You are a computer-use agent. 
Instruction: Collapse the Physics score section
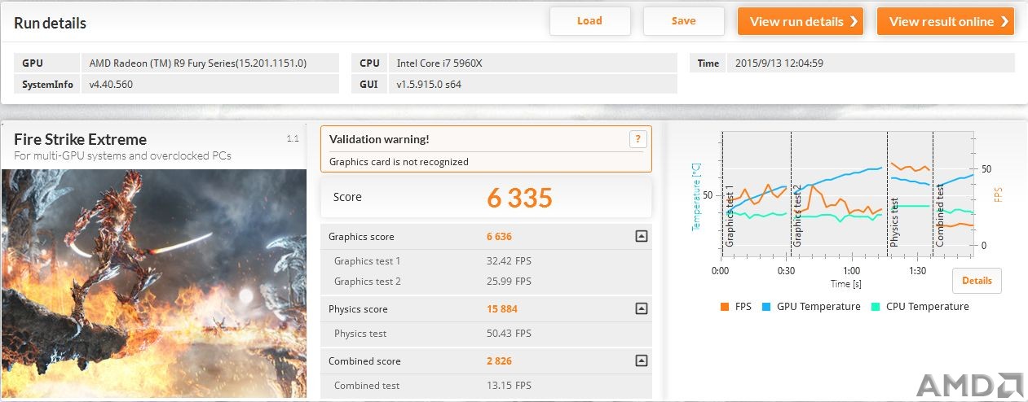click(x=641, y=309)
